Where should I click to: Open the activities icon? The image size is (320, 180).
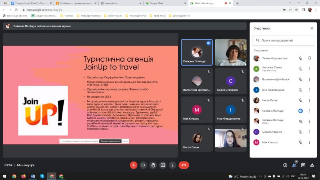coord(312,165)
